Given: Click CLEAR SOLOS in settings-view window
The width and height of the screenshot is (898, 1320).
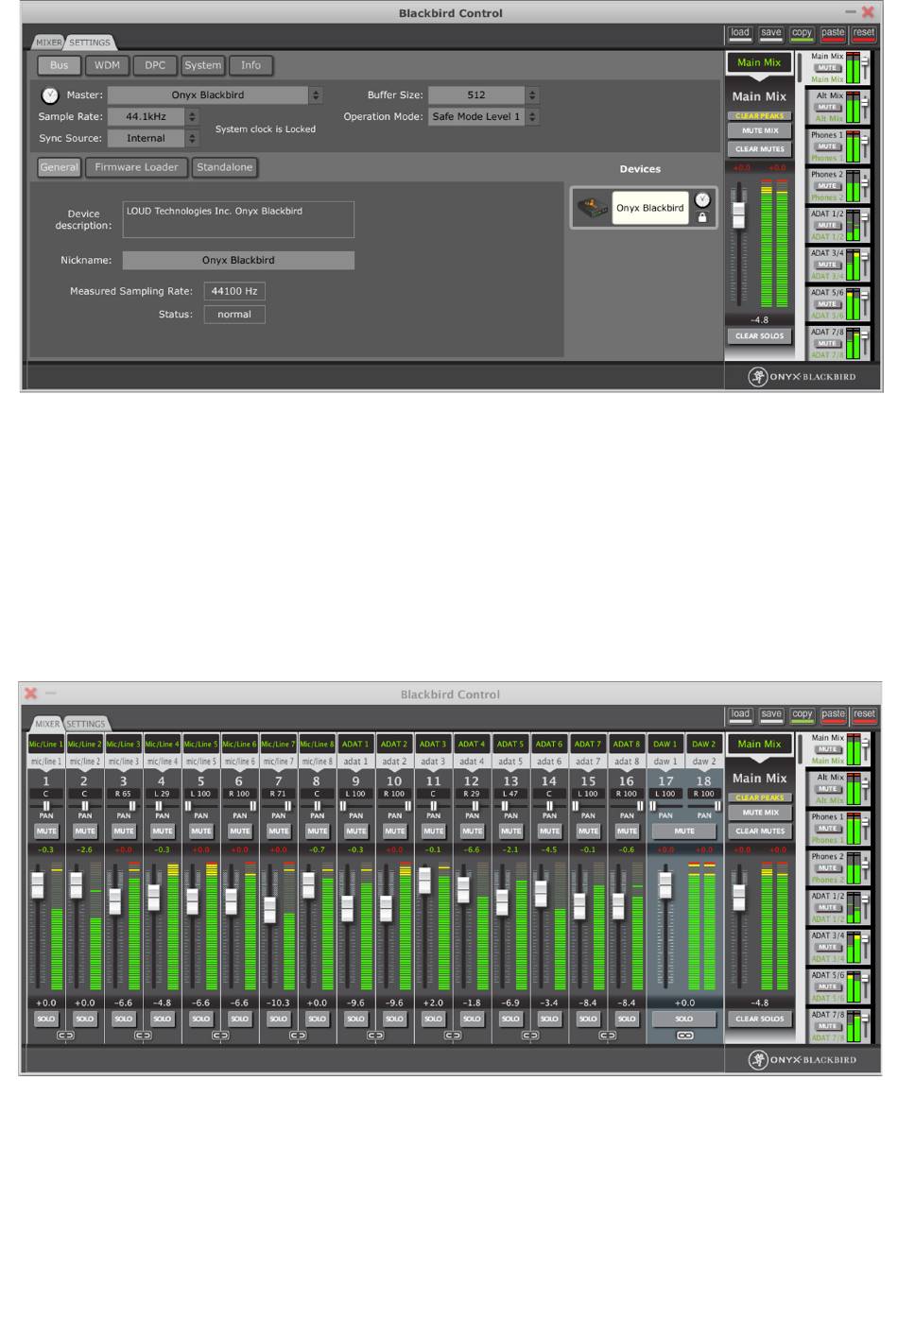Looking at the screenshot, I should pyautogui.click(x=760, y=336).
